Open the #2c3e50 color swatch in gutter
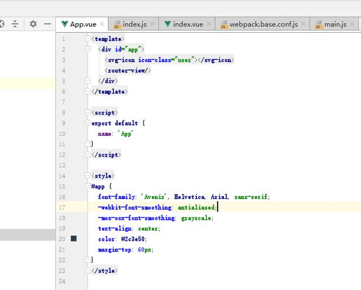Screen dimensions: 361x290 pyautogui.click(x=74, y=239)
